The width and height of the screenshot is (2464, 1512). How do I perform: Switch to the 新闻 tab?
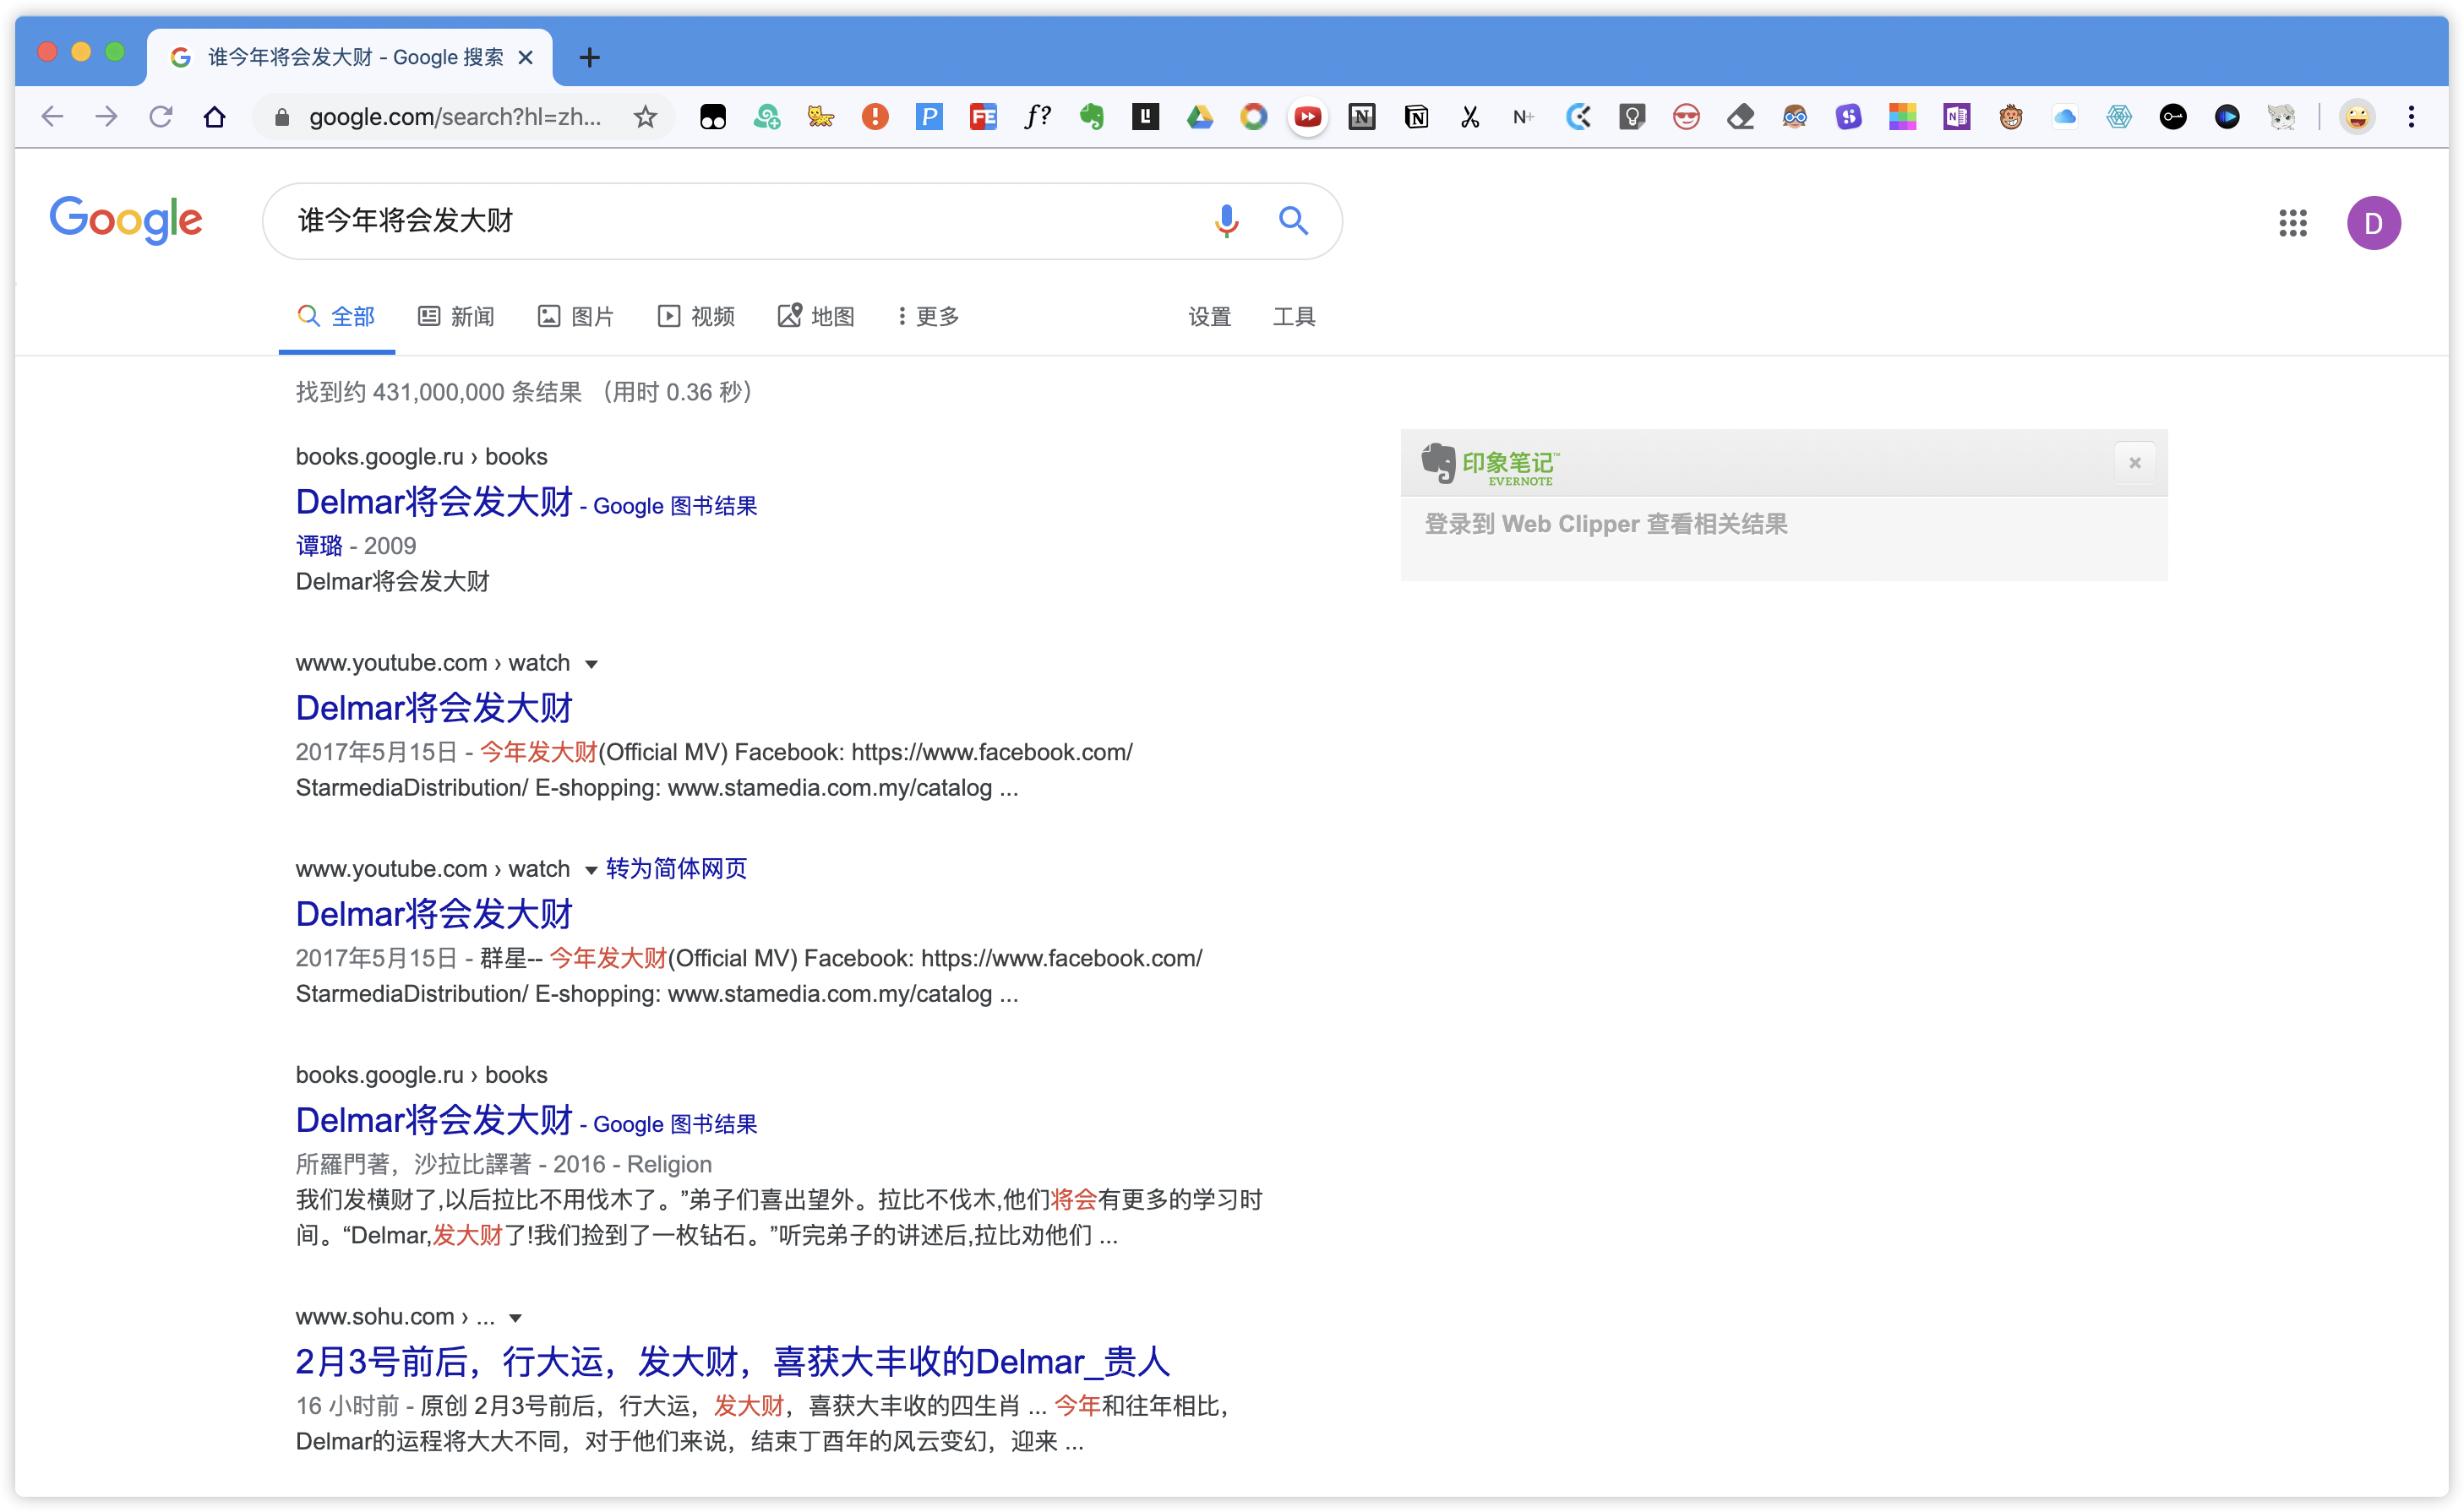tap(456, 316)
